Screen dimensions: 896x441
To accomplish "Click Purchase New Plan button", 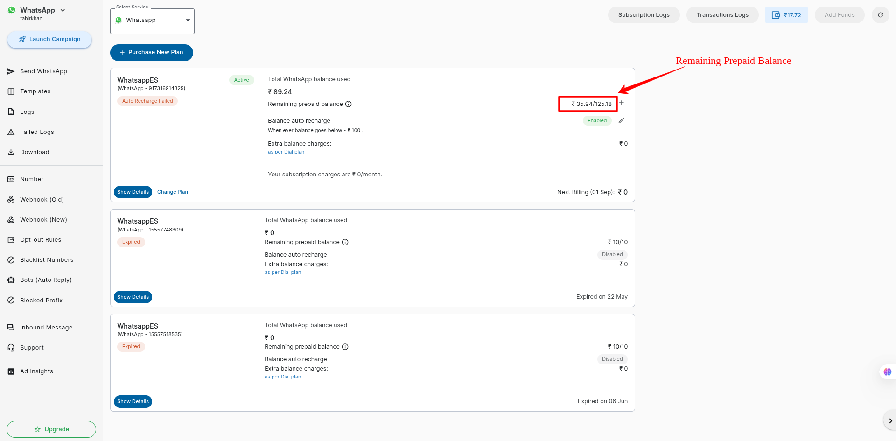I will [x=152, y=52].
